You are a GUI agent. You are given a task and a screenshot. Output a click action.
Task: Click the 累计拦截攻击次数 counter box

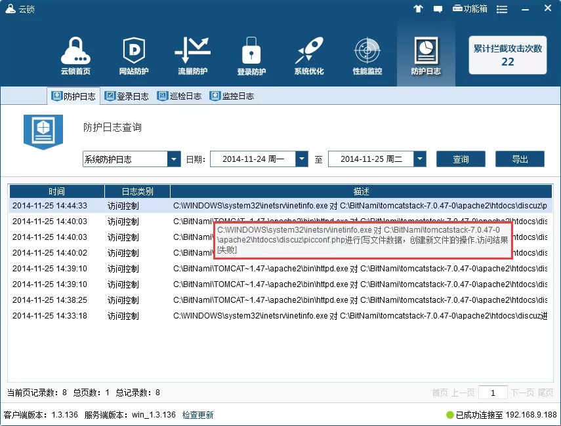point(508,55)
